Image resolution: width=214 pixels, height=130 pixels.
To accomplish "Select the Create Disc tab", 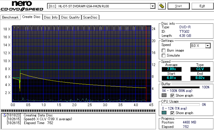I will [x=31, y=17].
